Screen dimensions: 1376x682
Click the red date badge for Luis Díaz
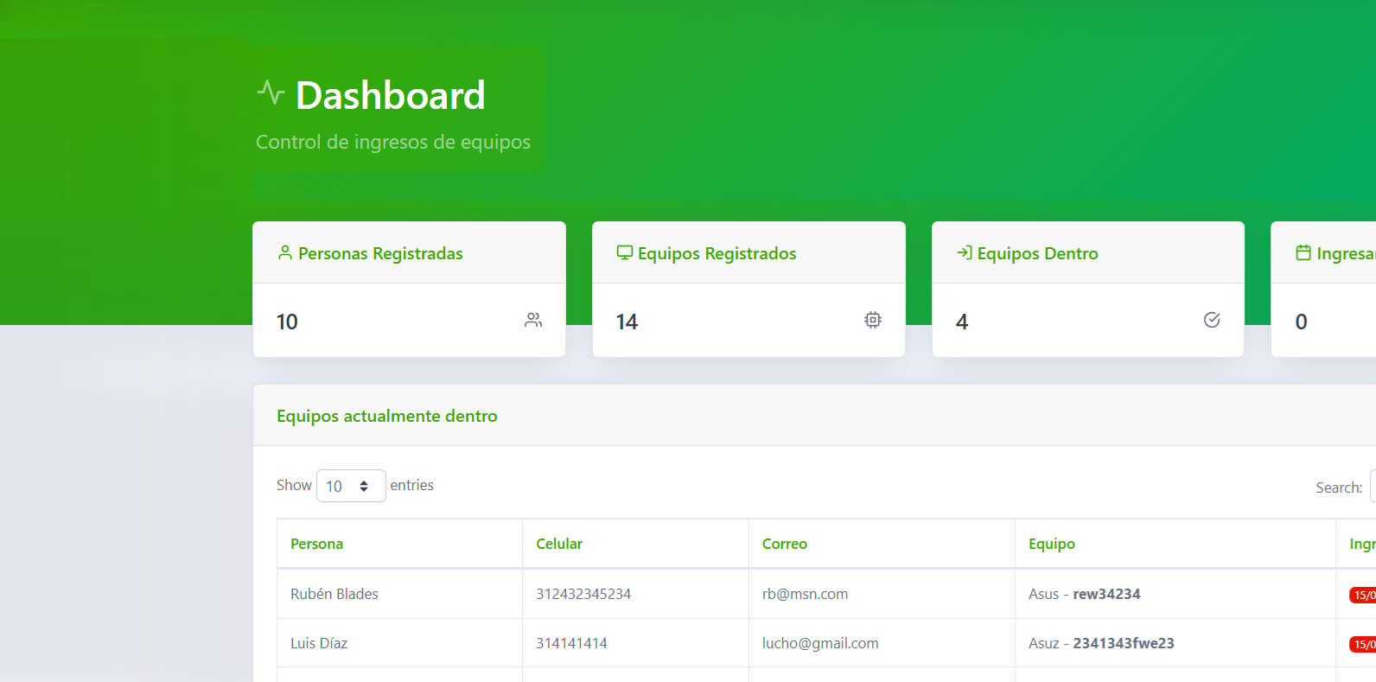tap(1363, 644)
